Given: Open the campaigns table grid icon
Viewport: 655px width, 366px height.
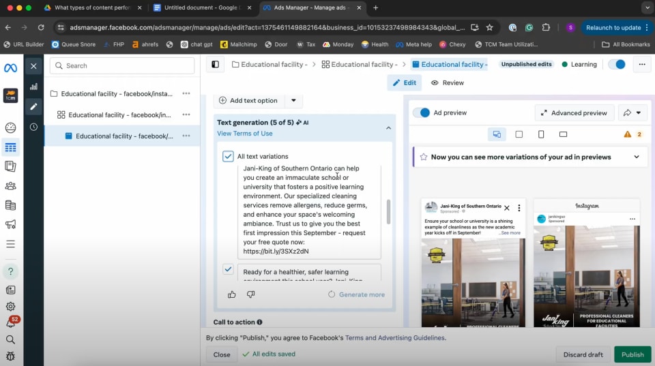Looking at the screenshot, I should tap(10, 147).
